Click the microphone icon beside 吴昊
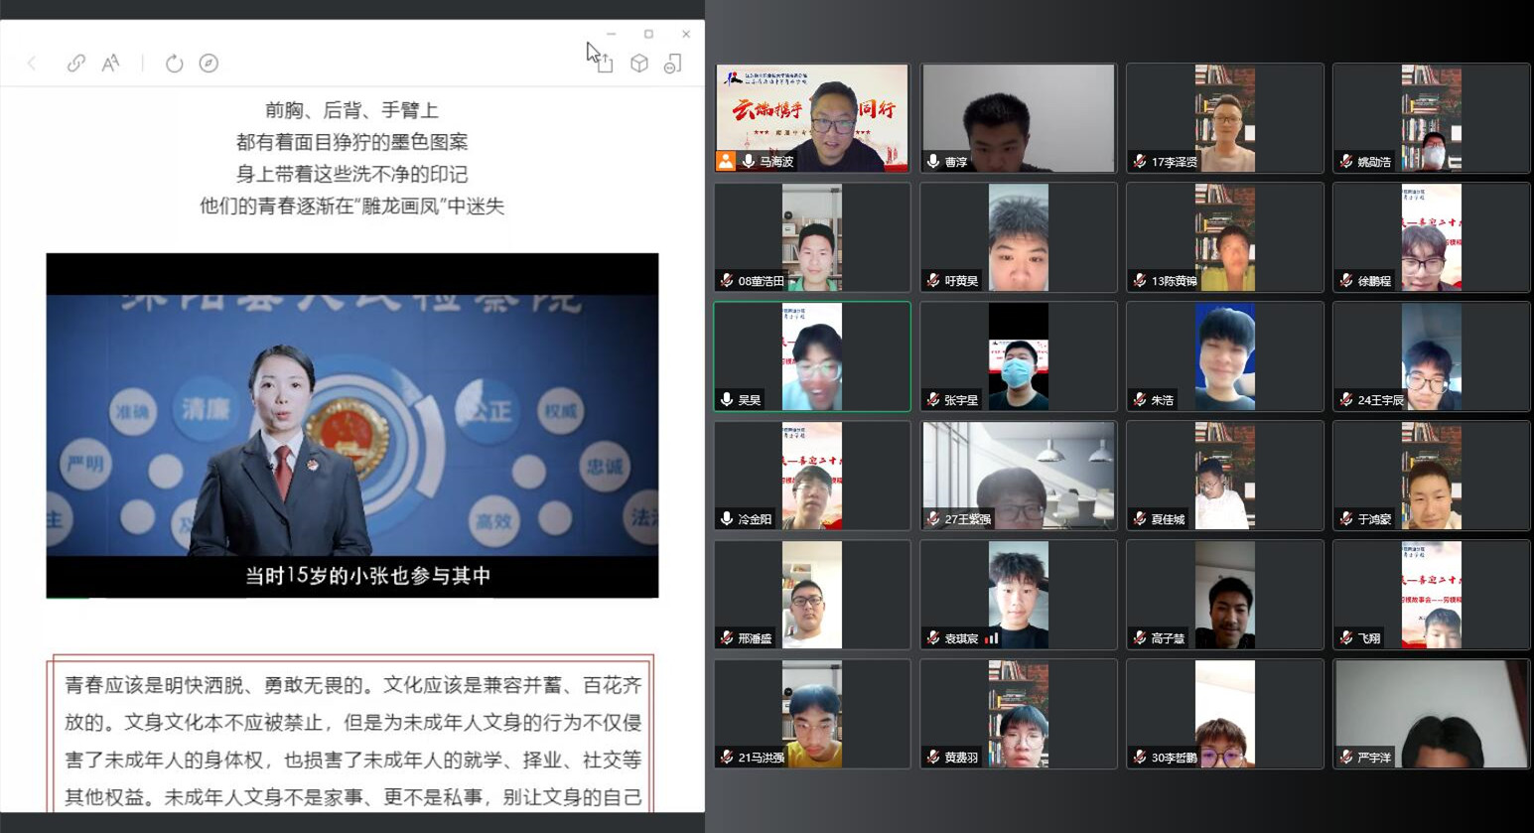 (x=727, y=399)
